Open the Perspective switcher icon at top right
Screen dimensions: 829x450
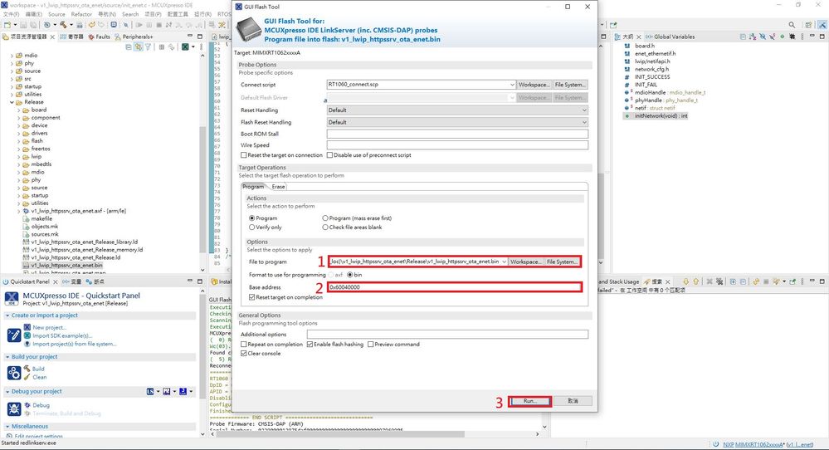[x=808, y=25]
